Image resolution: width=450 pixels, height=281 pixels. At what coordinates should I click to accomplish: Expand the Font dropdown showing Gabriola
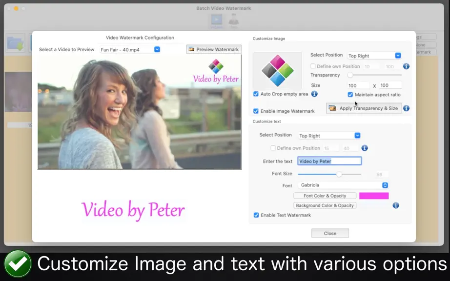[x=343, y=185]
